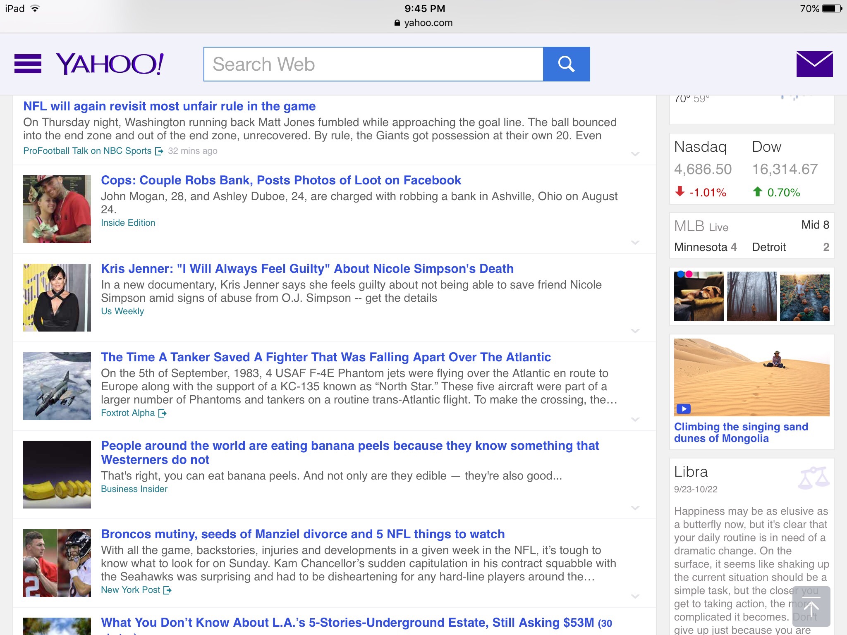Viewport: 847px width, 635px height.
Task: Play the Mongolia sand dunes video icon
Action: pos(684,409)
